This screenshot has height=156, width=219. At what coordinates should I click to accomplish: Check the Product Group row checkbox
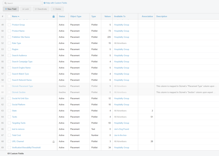[9, 25]
